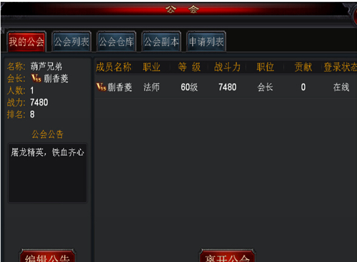357x262 pixels.
Task: Open the 公会仓库 tab
Action: pos(117,42)
